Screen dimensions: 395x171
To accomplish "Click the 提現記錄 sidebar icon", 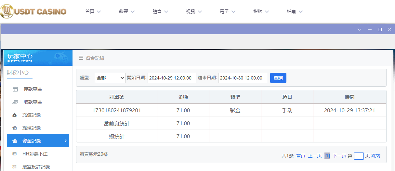I will coord(15,128).
